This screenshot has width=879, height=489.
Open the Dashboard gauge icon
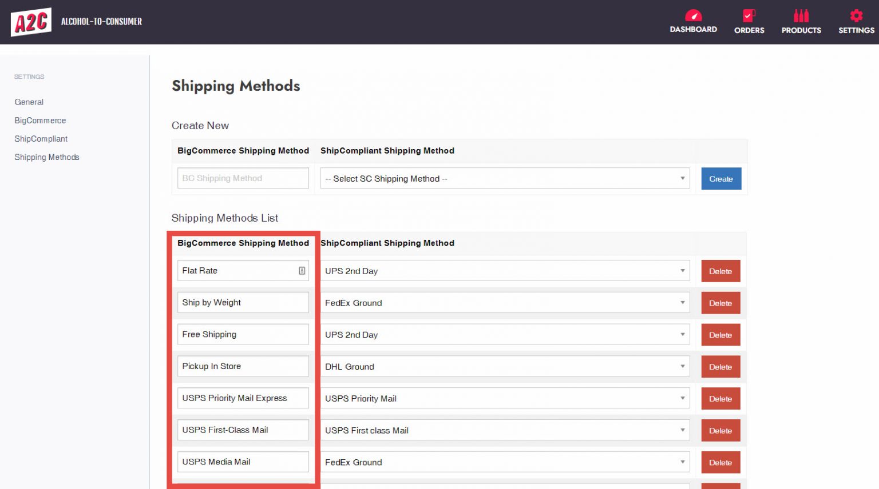[x=693, y=15]
